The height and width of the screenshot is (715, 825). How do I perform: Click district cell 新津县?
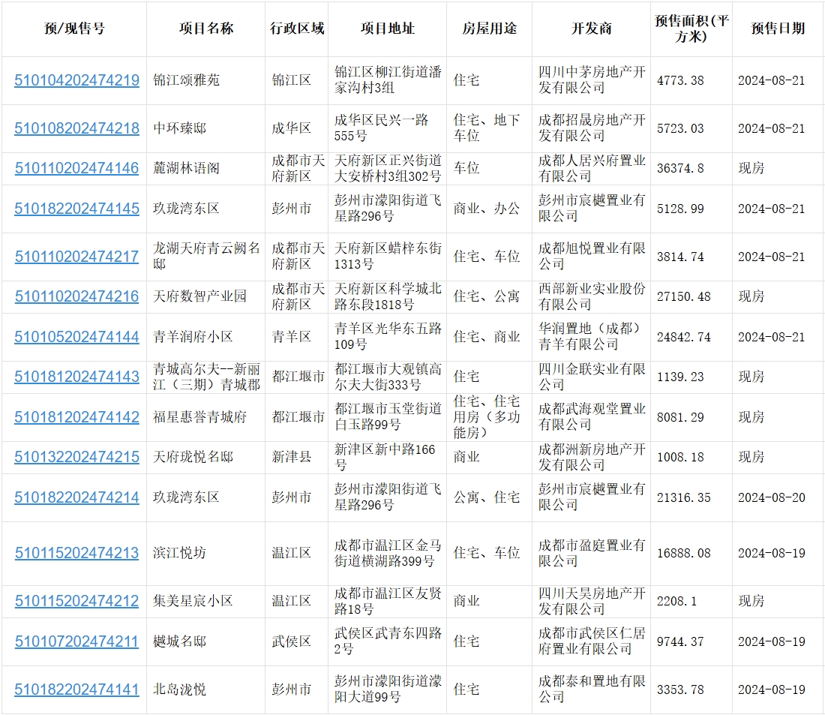[x=291, y=458]
